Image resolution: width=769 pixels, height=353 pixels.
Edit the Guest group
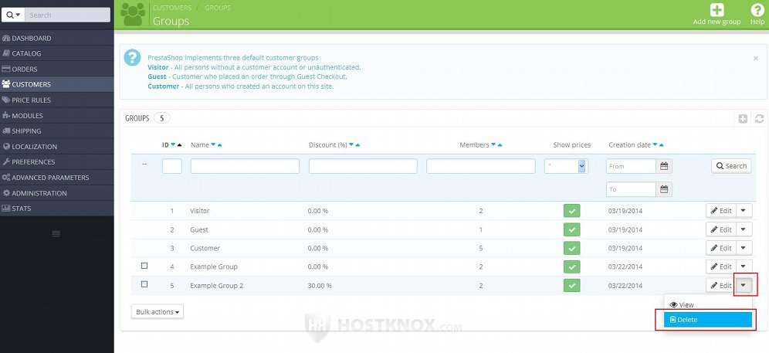721,229
